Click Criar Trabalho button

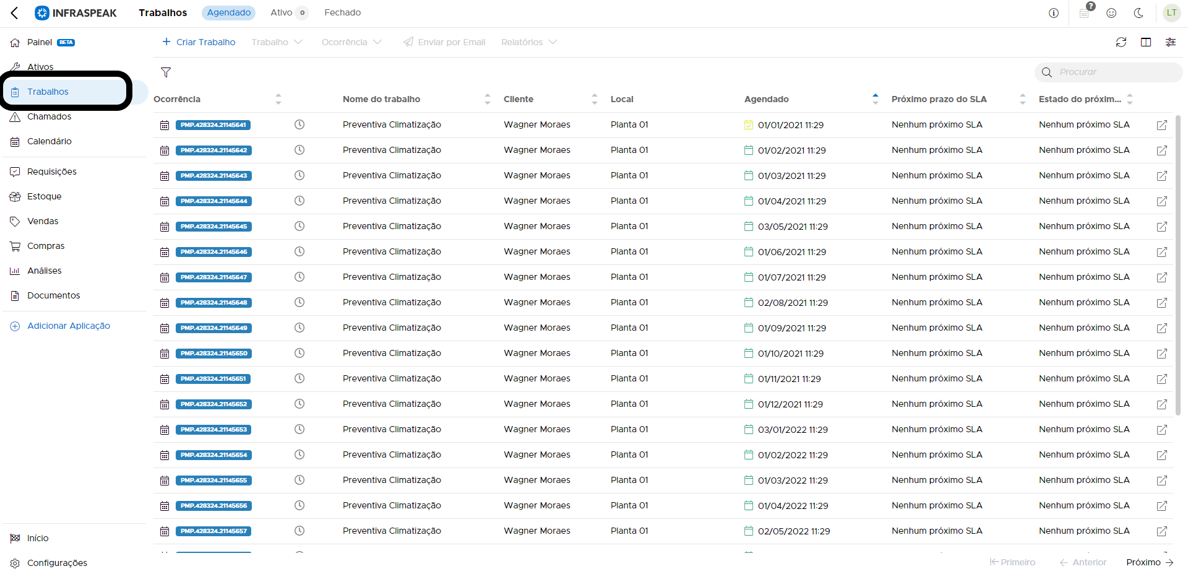[199, 42]
